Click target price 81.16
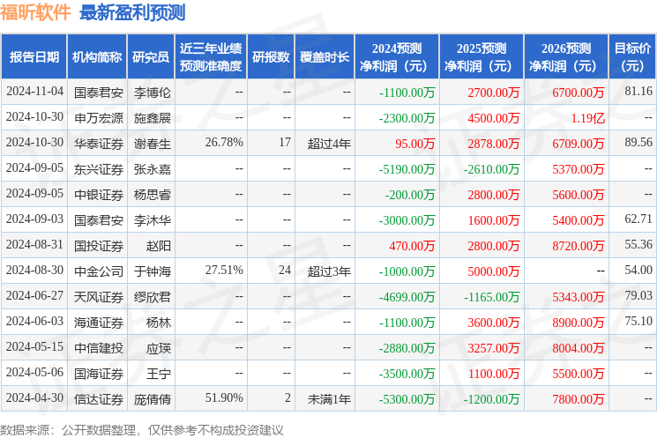Viewport: 657px width, 438px height. 638,92
